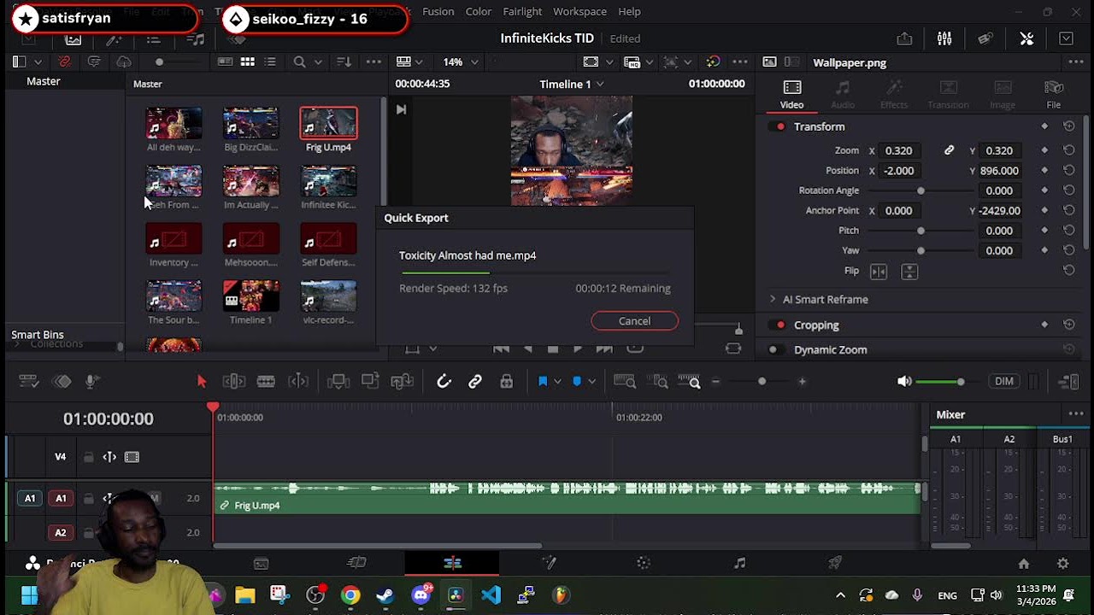Image resolution: width=1094 pixels, height=615 pixels.
Task: Open the Timeline View Options icon
Action: pyautogui.click(x=29, y=382)
